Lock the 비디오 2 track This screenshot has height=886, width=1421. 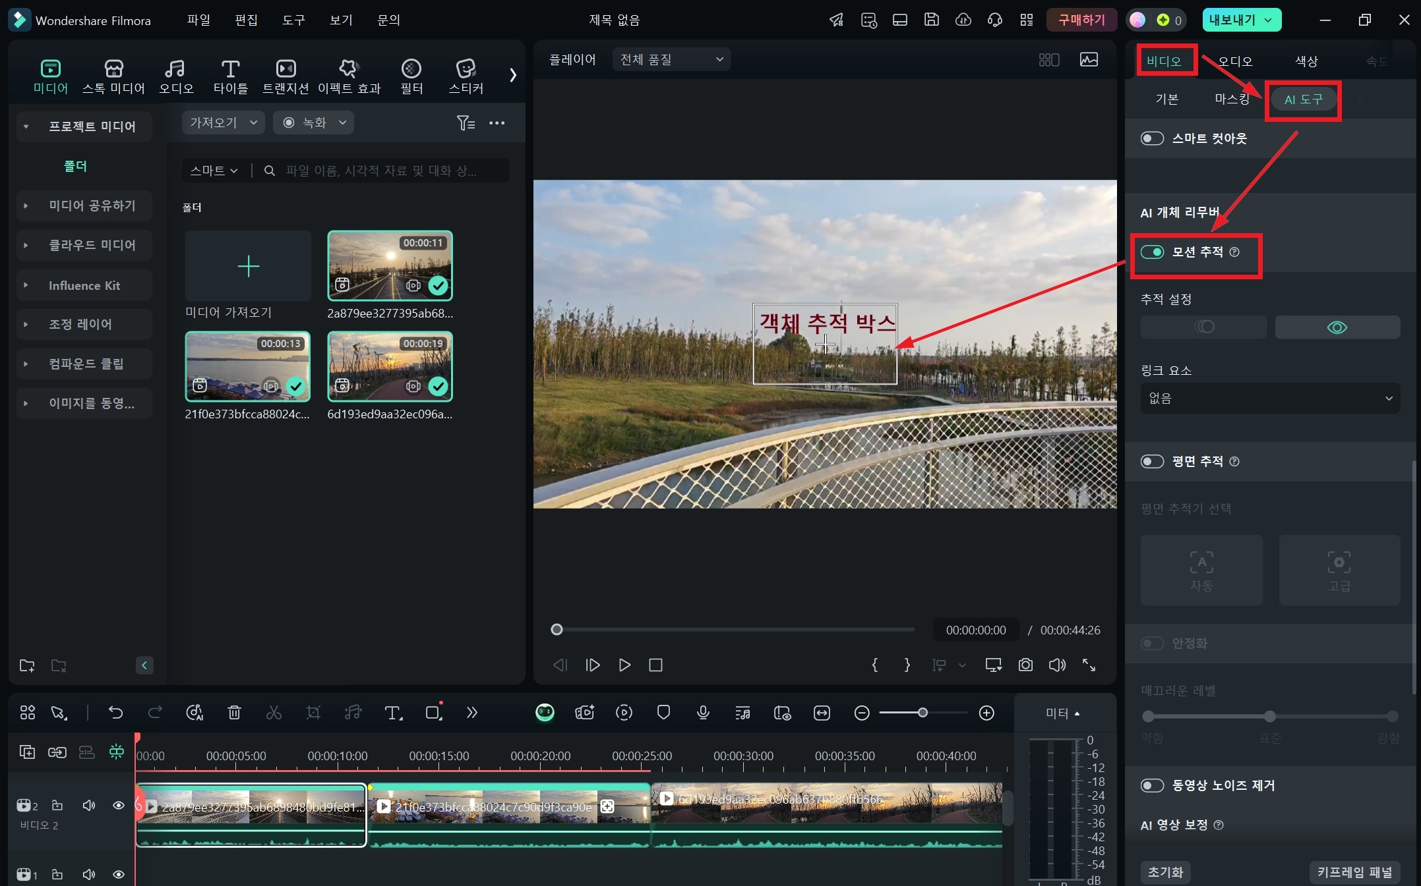click(x=57, y=805)
